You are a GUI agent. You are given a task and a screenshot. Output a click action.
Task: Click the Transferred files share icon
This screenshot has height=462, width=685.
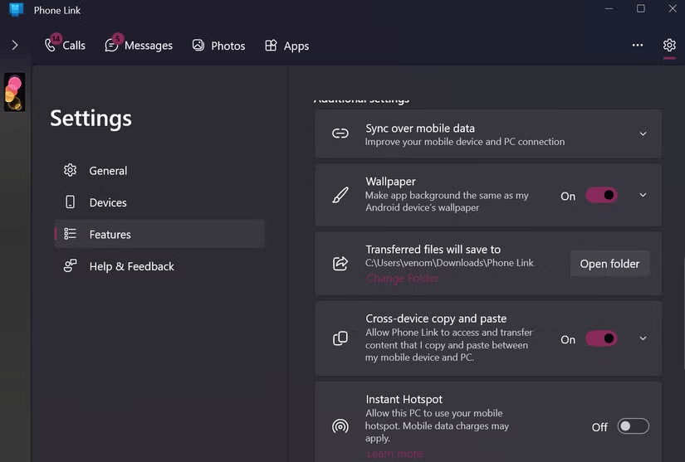pyautogui.click(x=340, y=264)
